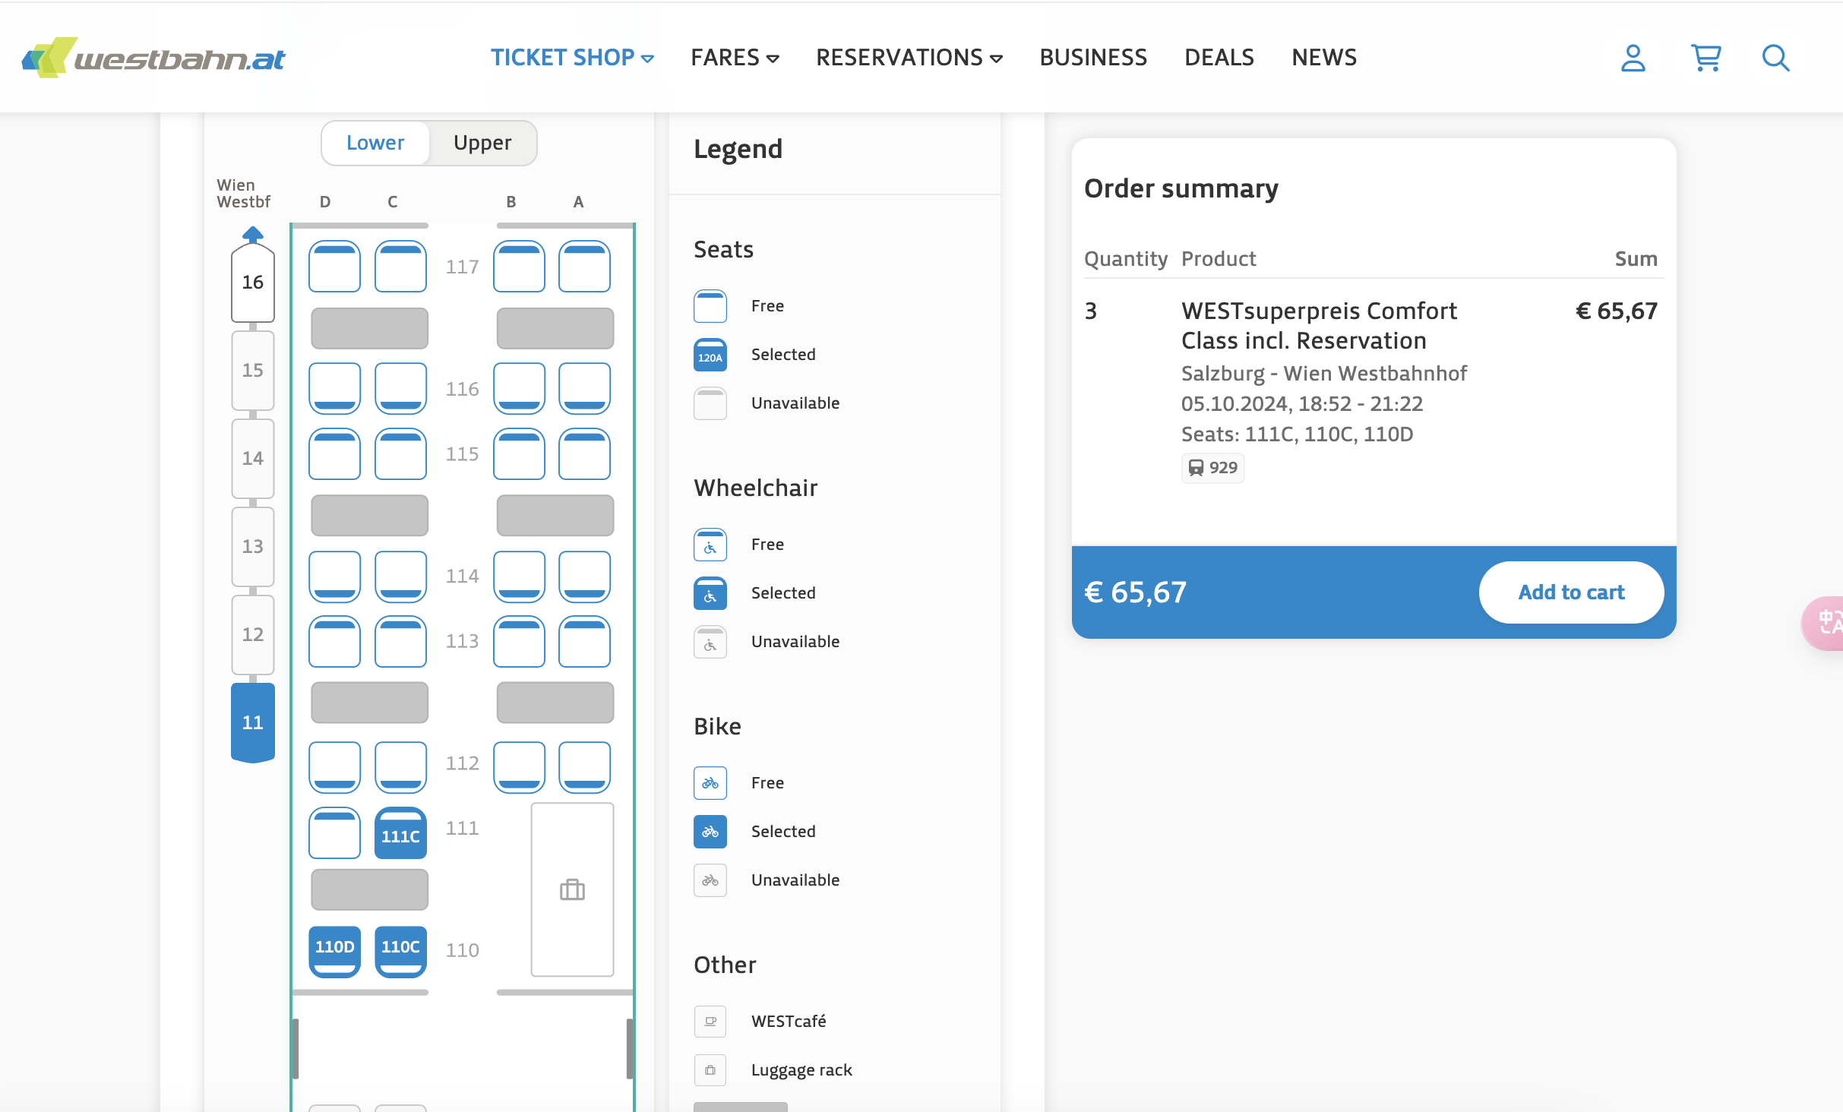Image resolution: width=1843 pixels, height=1112 pixels.
Task: Select seat C in row 115
Action: pos(400,453)
